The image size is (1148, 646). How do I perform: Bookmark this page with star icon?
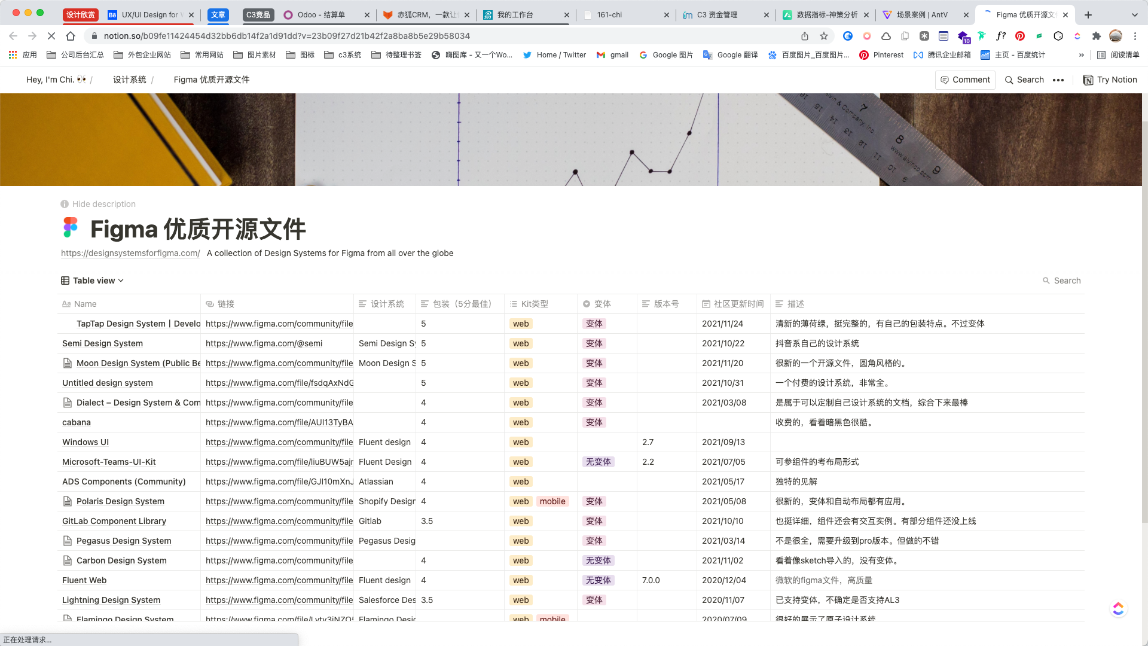tap(824, 36)
